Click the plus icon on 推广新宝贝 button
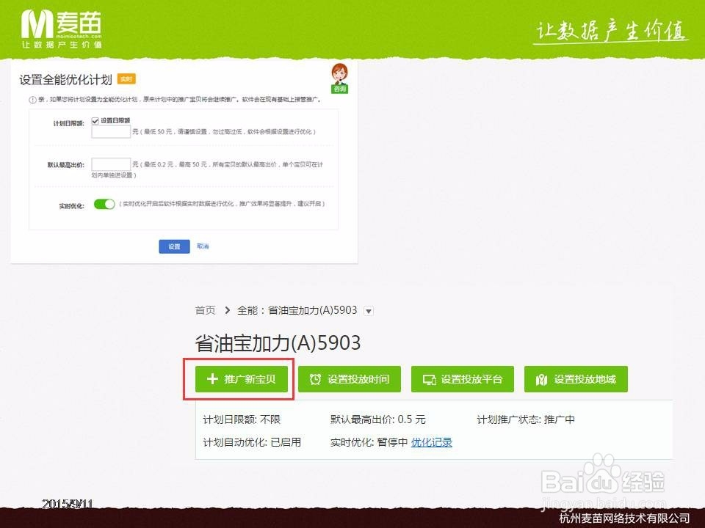 pyautogui.click(x=211, y=380)
